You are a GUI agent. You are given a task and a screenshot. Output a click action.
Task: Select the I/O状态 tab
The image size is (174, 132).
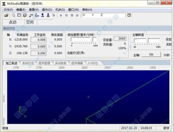click(93, 63)
